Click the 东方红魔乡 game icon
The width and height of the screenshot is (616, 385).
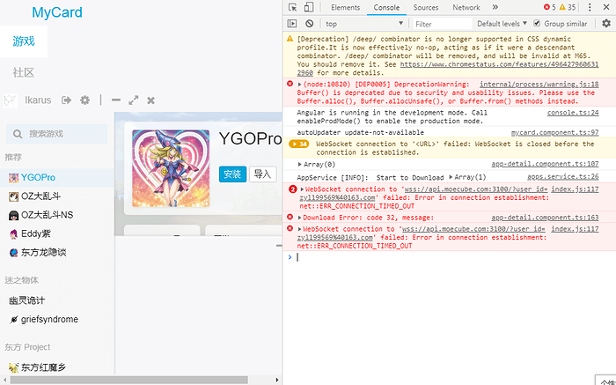14,367
